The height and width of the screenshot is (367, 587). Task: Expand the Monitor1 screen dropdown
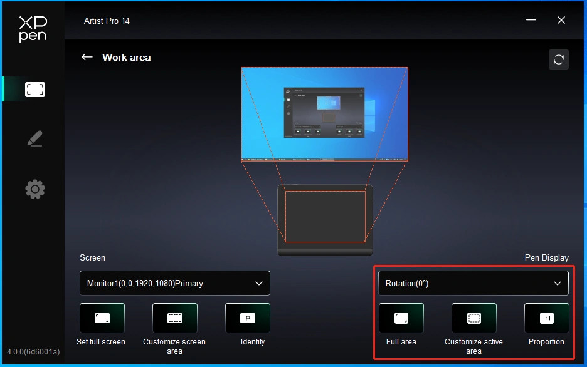(175, 283)
